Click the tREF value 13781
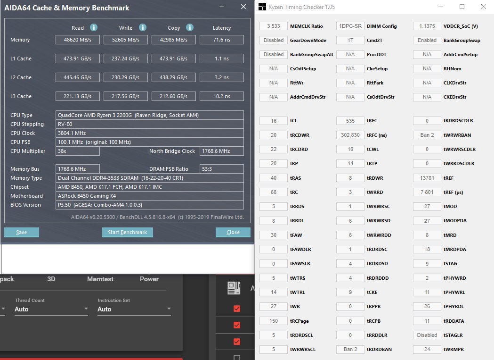This screenshot has height=360, width=494. (427, 178)
